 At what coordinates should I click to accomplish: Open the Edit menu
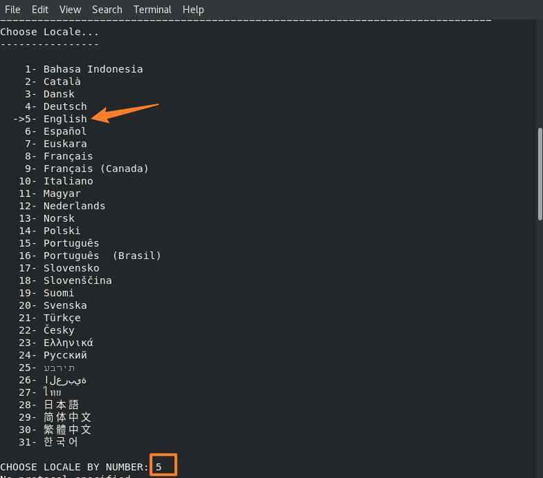[40, 10]
